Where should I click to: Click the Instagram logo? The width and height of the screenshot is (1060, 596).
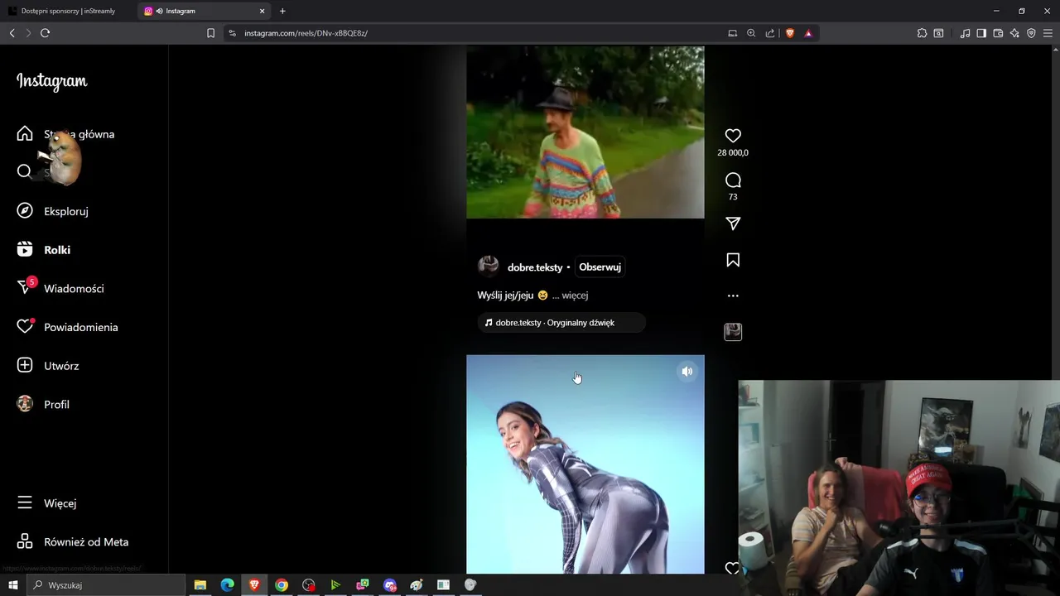pyautogui.click(x=51, y=81)
